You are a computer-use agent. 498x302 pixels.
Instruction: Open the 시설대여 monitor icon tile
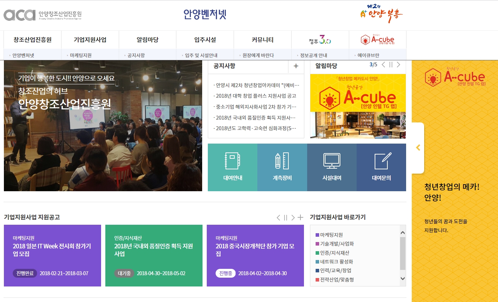click(x=332, y=167)
